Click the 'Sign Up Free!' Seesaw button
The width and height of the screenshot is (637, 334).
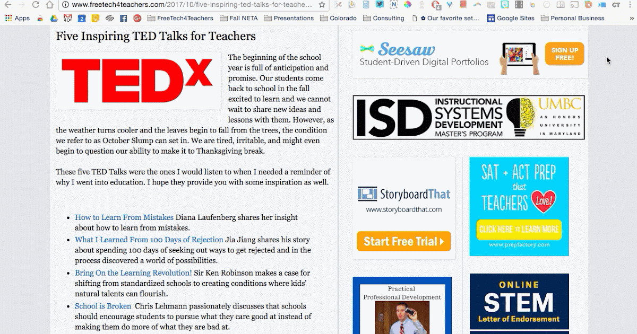point(564,54)
